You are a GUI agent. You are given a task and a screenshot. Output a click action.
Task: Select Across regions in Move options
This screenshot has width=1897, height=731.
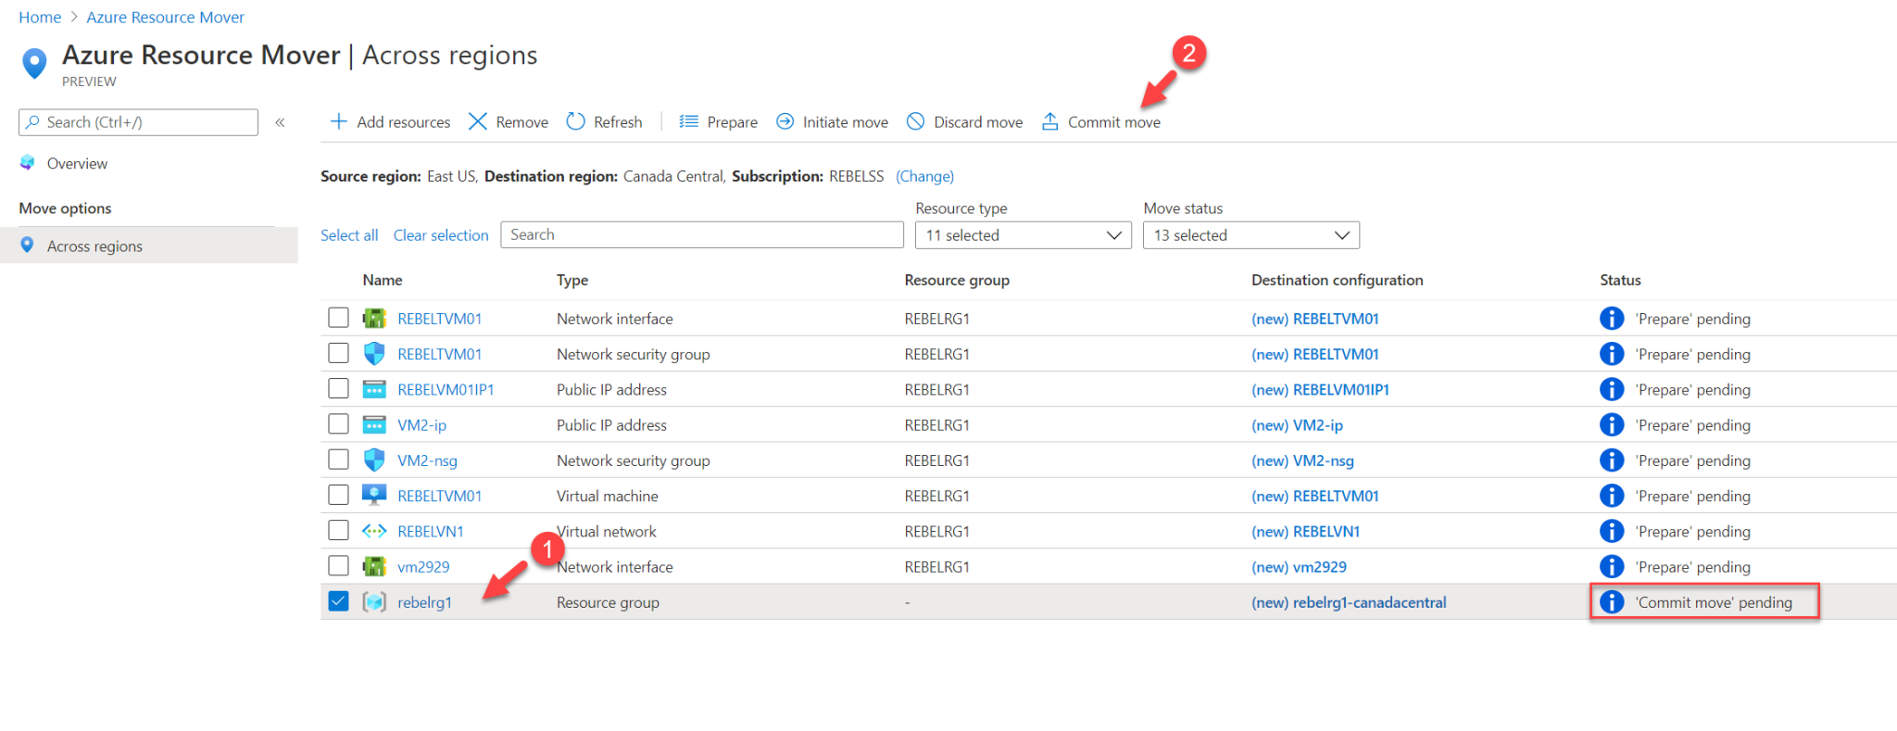point(94,246)
